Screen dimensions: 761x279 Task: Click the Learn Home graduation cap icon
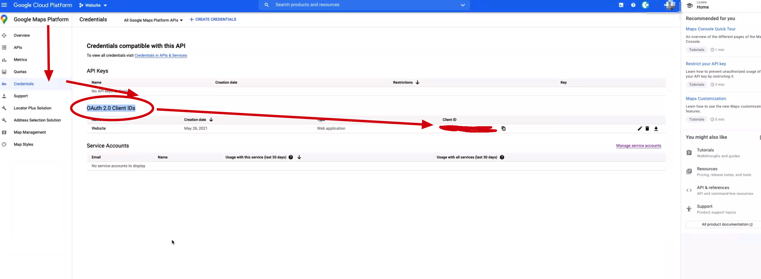pyautogui.click(x=689, y=5)
